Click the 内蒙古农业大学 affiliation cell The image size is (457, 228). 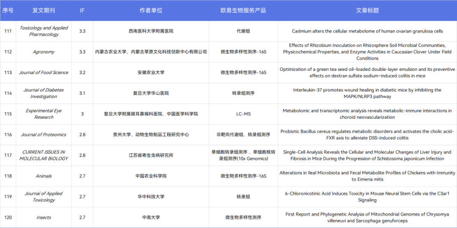click(151, 52)
